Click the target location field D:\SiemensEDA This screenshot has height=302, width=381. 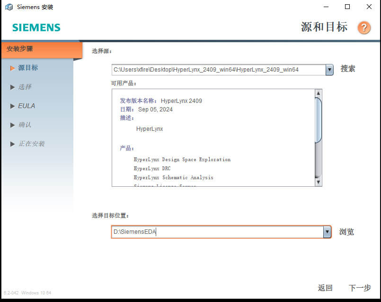click(217, 232)
